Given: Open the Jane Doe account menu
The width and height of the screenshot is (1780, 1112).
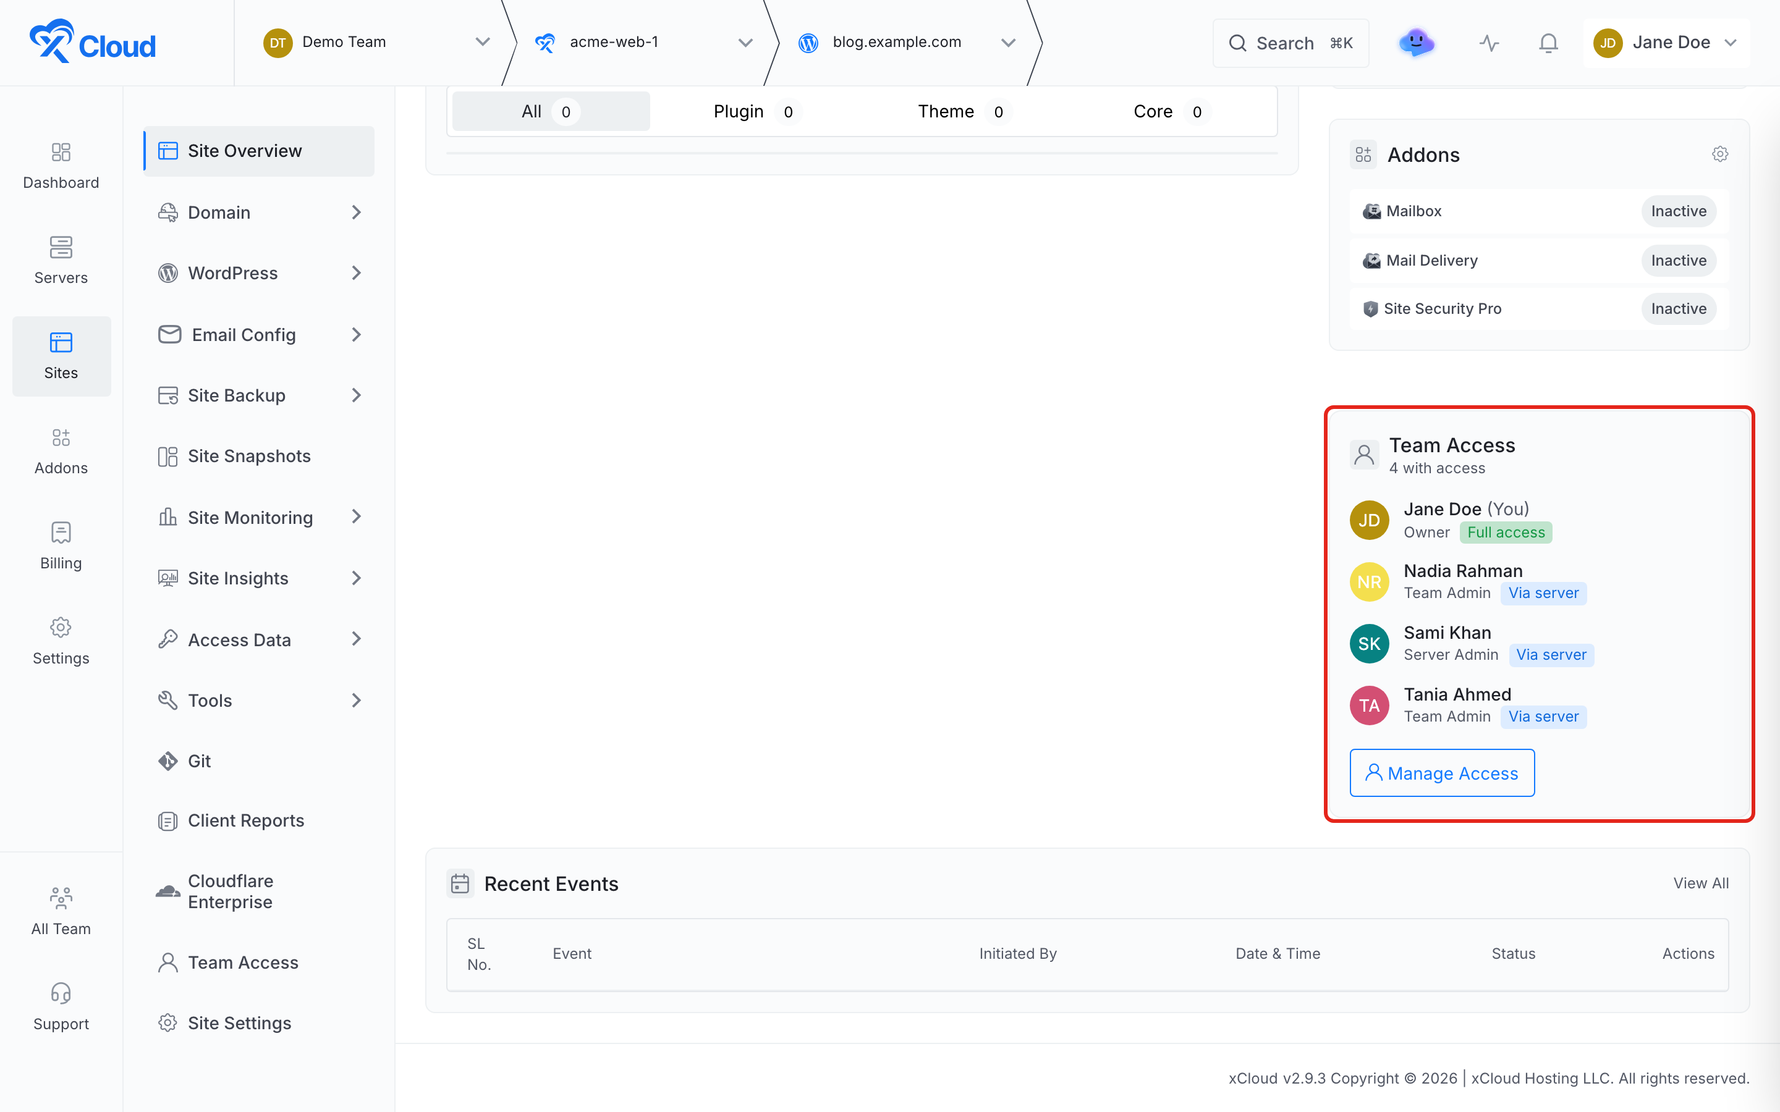Looking at the screenshot, I should tap(1666, 43).
